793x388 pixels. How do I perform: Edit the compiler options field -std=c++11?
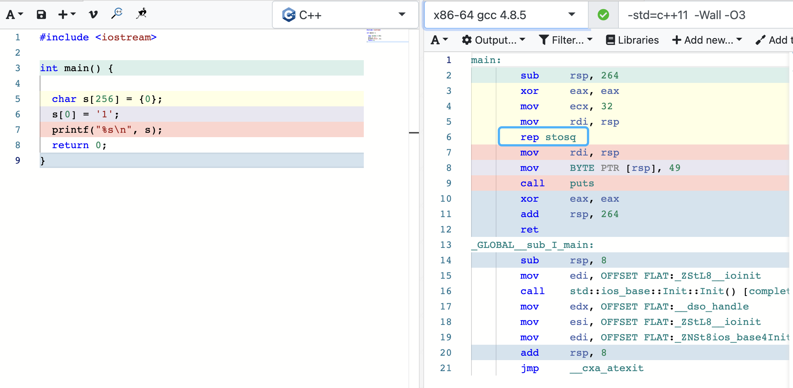706,15
